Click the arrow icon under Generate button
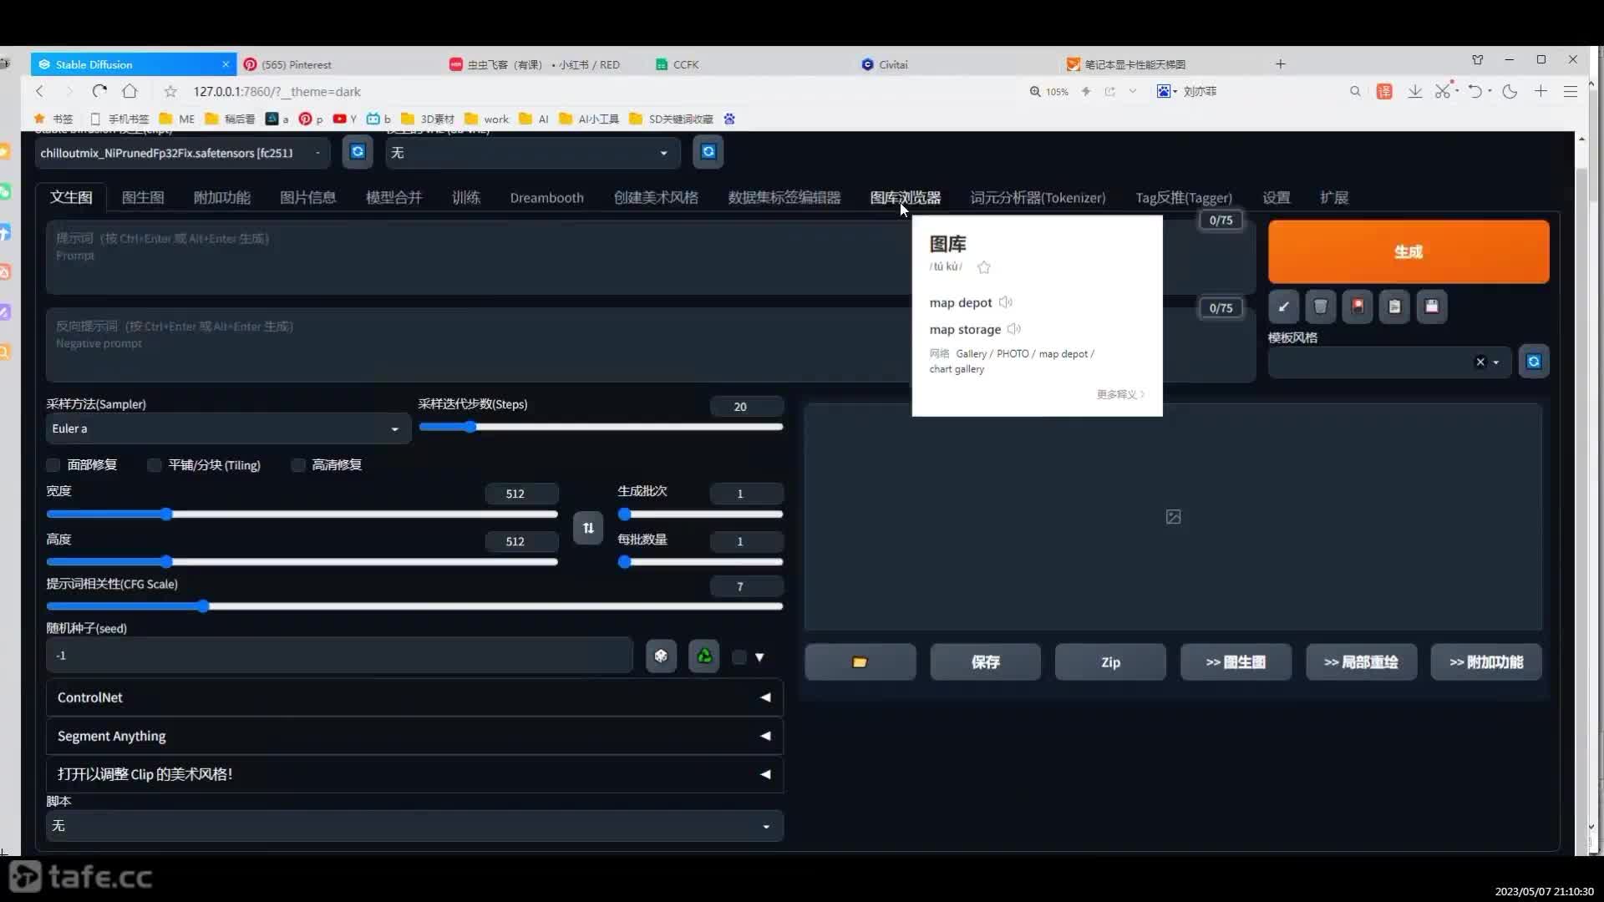Viewport: 1604px width, 902px height. [x=1283, y=307]
